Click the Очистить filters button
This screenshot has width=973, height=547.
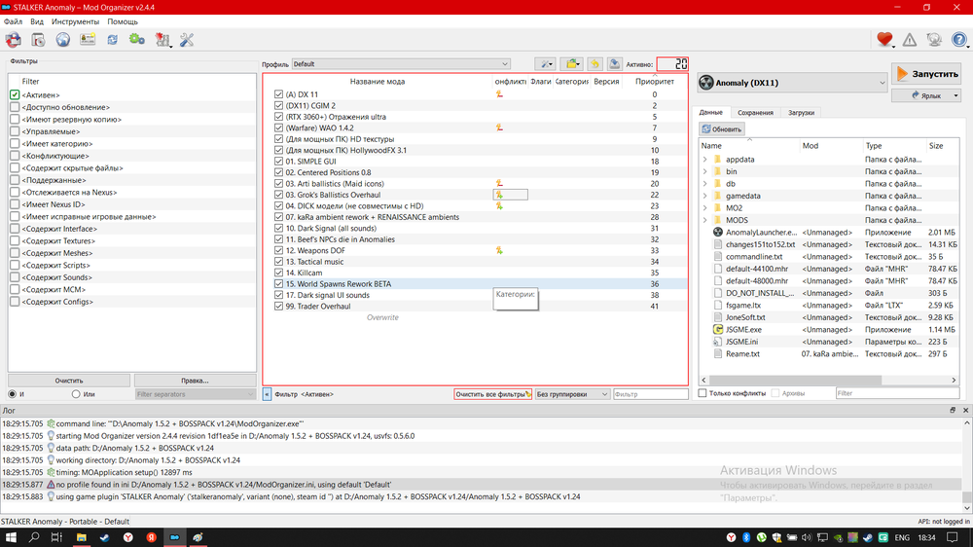point(68,381)
